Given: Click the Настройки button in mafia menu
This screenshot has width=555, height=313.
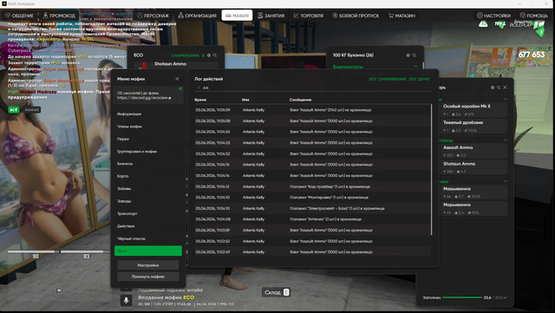Looking at the screenshot, I should click(x=148, y=265).
